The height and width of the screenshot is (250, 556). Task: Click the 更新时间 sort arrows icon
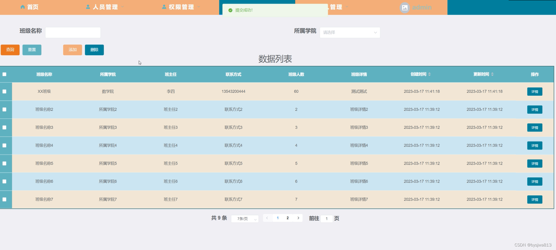coord(492,74)
